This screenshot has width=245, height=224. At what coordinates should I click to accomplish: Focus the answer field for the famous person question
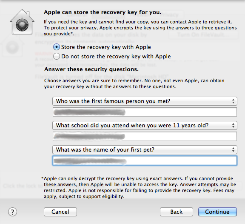click(145, 112)
